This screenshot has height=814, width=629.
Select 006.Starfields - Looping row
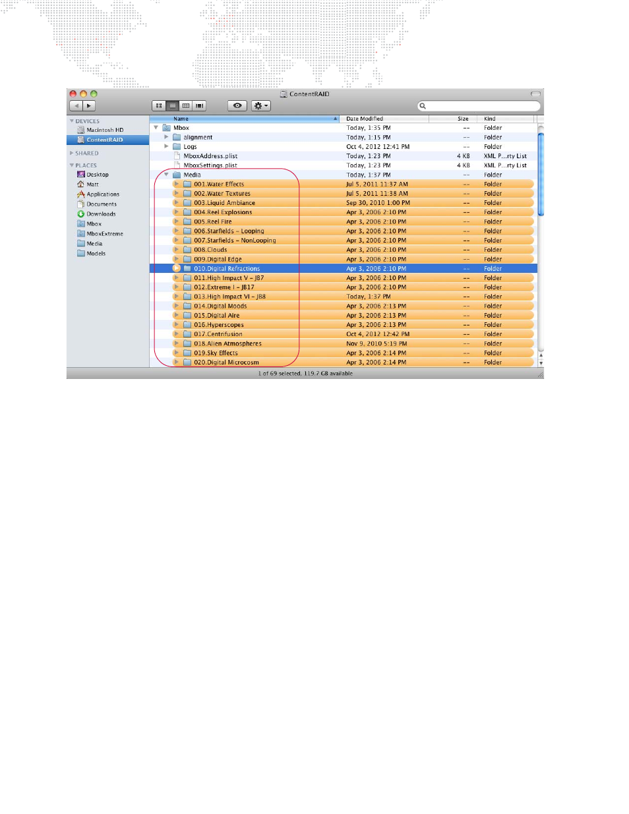pyautogui.click(x=344, y=231)
